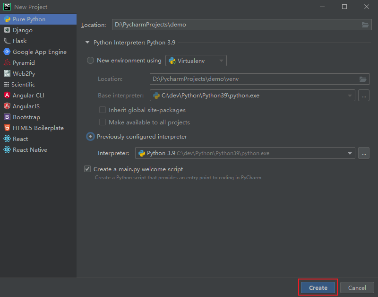Viewport: 378px width, 297px height.
Task: Toggle Make available to all projects checkbox
Action: coord(103,122)
